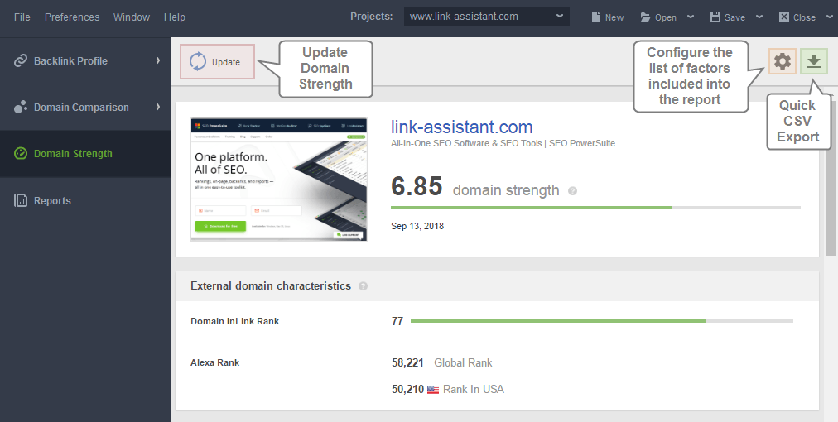Select Domain Strength in the sidebar
This screenshot has height=422, width=838.
click(85, 154)
